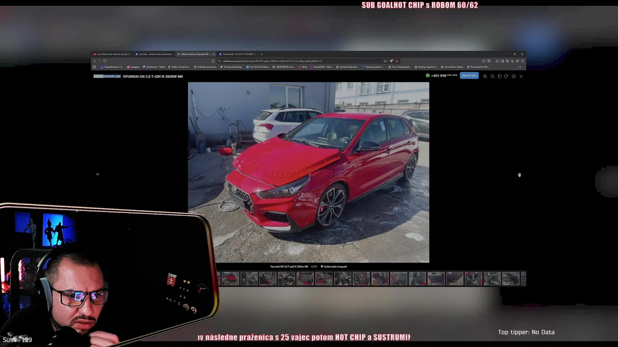
Task: Click the browser back arrow
Action: [95, 61]
